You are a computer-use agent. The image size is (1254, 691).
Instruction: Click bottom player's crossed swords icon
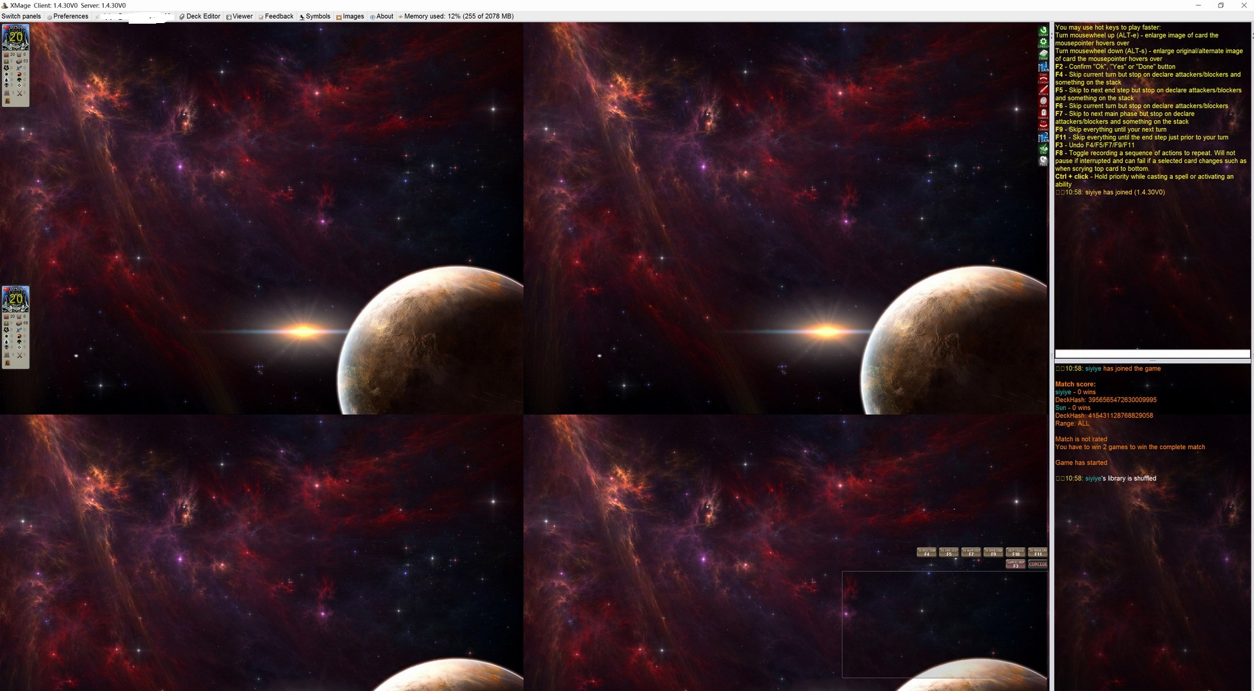tap(19, 355)
